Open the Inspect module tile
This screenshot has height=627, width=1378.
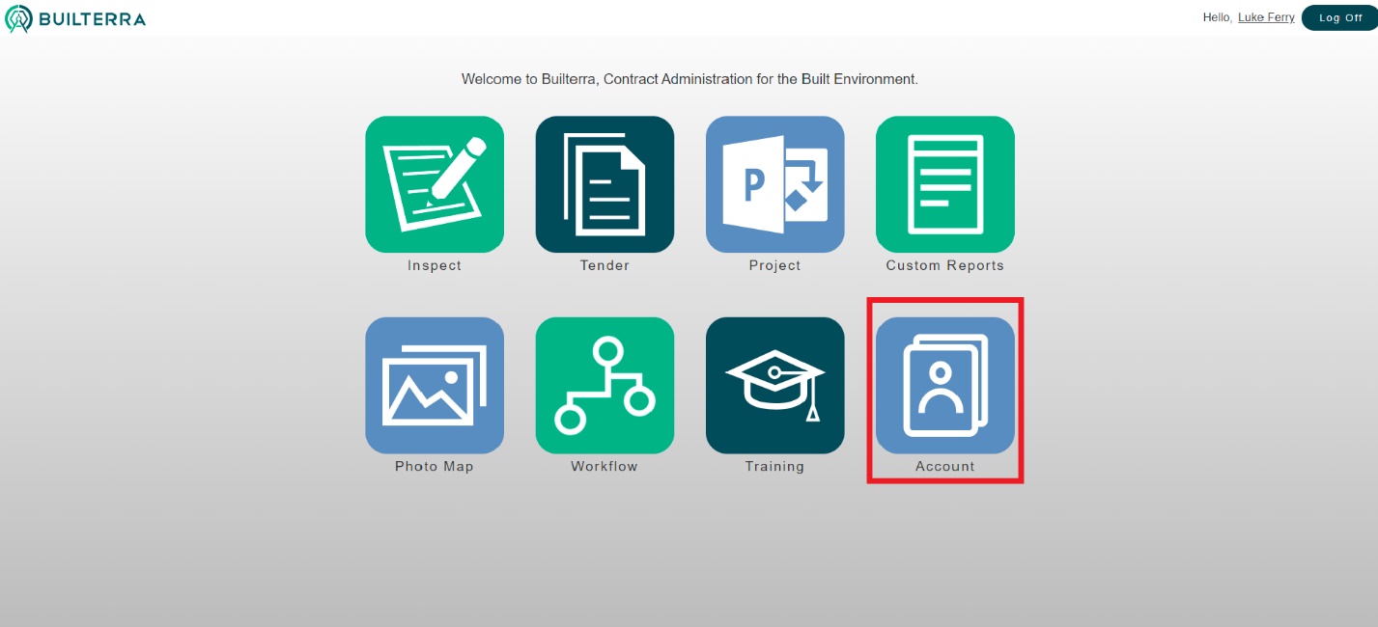[x=435, y=184]
